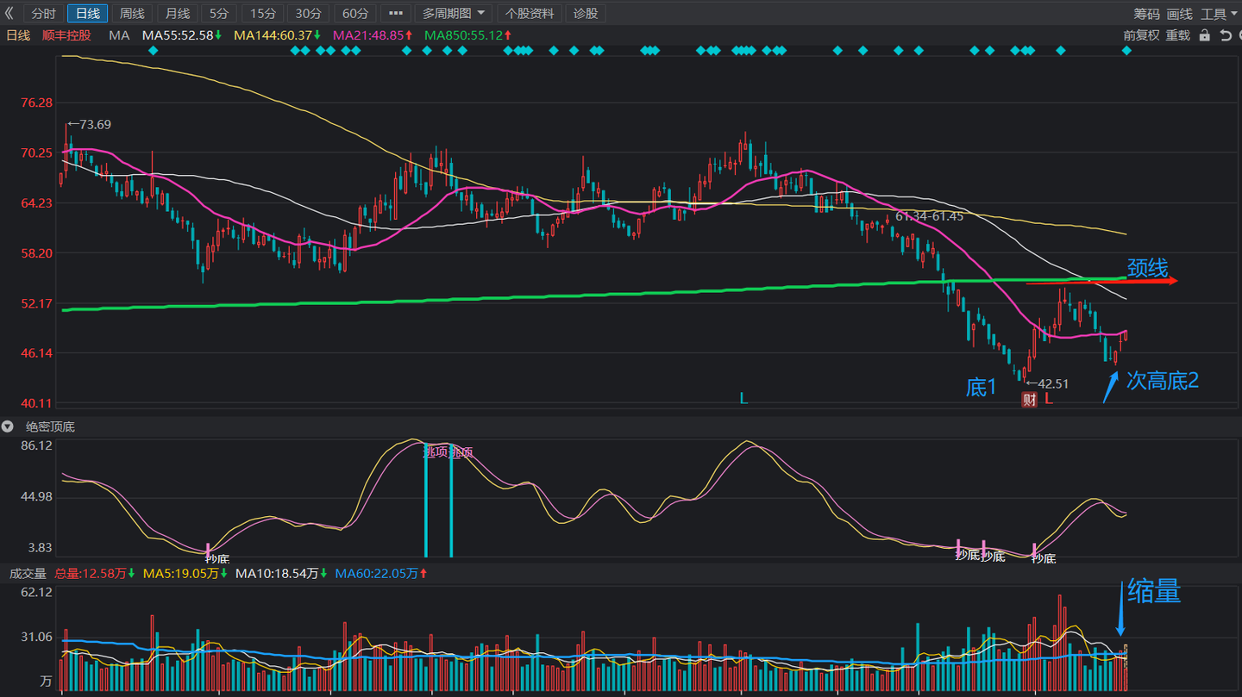The image size is (1242, 697).
Task: Switch to the 分时 intraday tab
Action: (43, 14)
